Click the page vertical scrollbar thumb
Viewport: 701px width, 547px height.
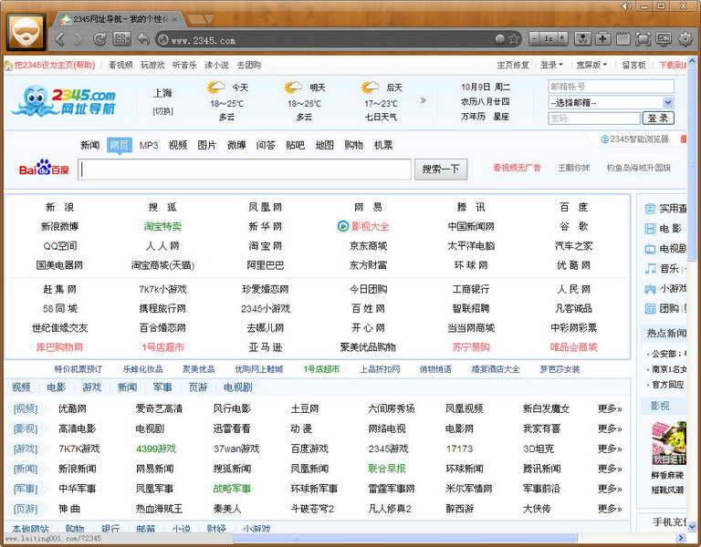[692, 163]
